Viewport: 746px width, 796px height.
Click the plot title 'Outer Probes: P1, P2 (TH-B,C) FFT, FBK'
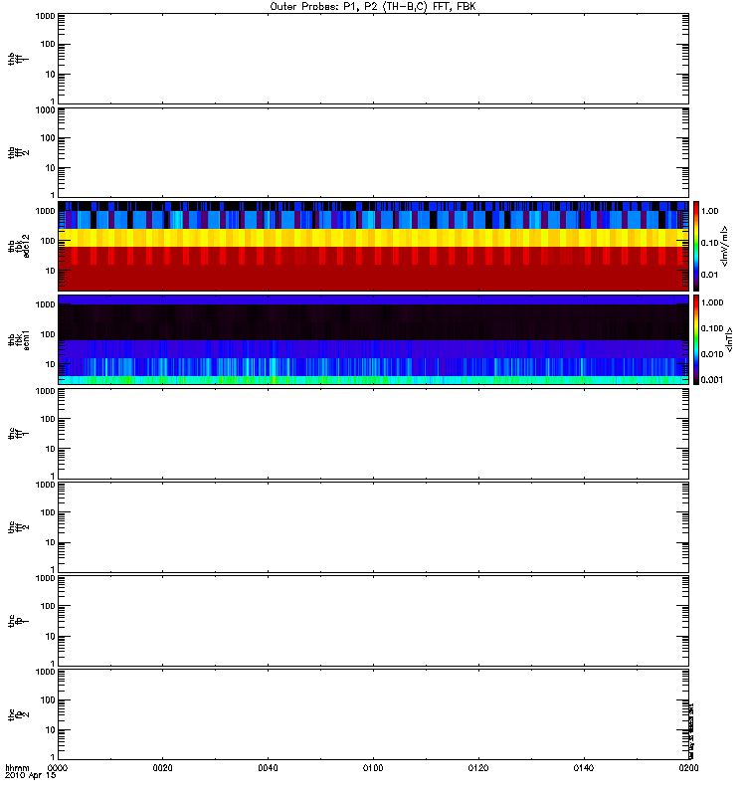(373, 7)
